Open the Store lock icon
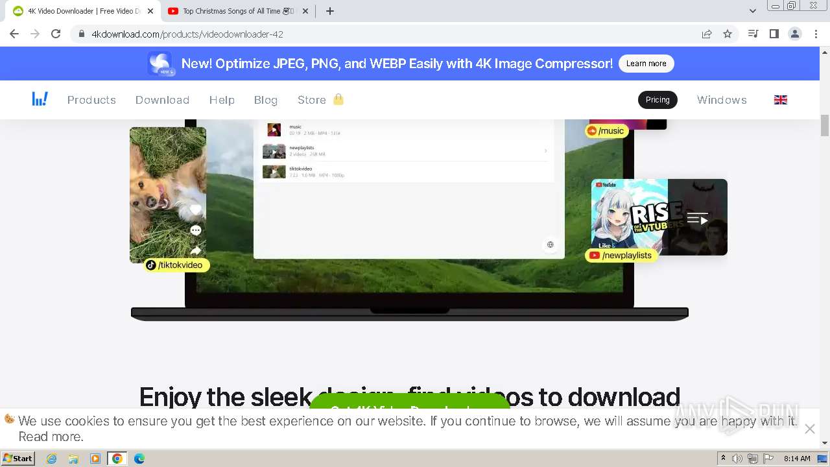The width and height of the screenshot is (830, 467). (338, 99)
